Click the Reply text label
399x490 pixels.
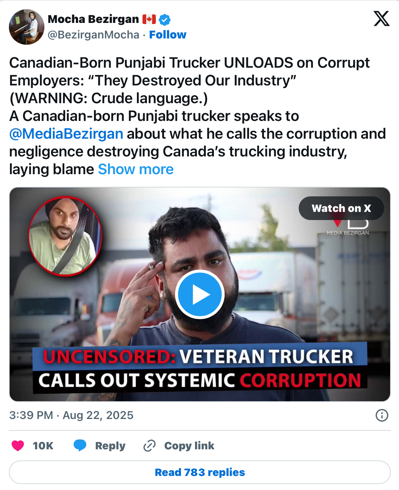click(x=110, y=446)
